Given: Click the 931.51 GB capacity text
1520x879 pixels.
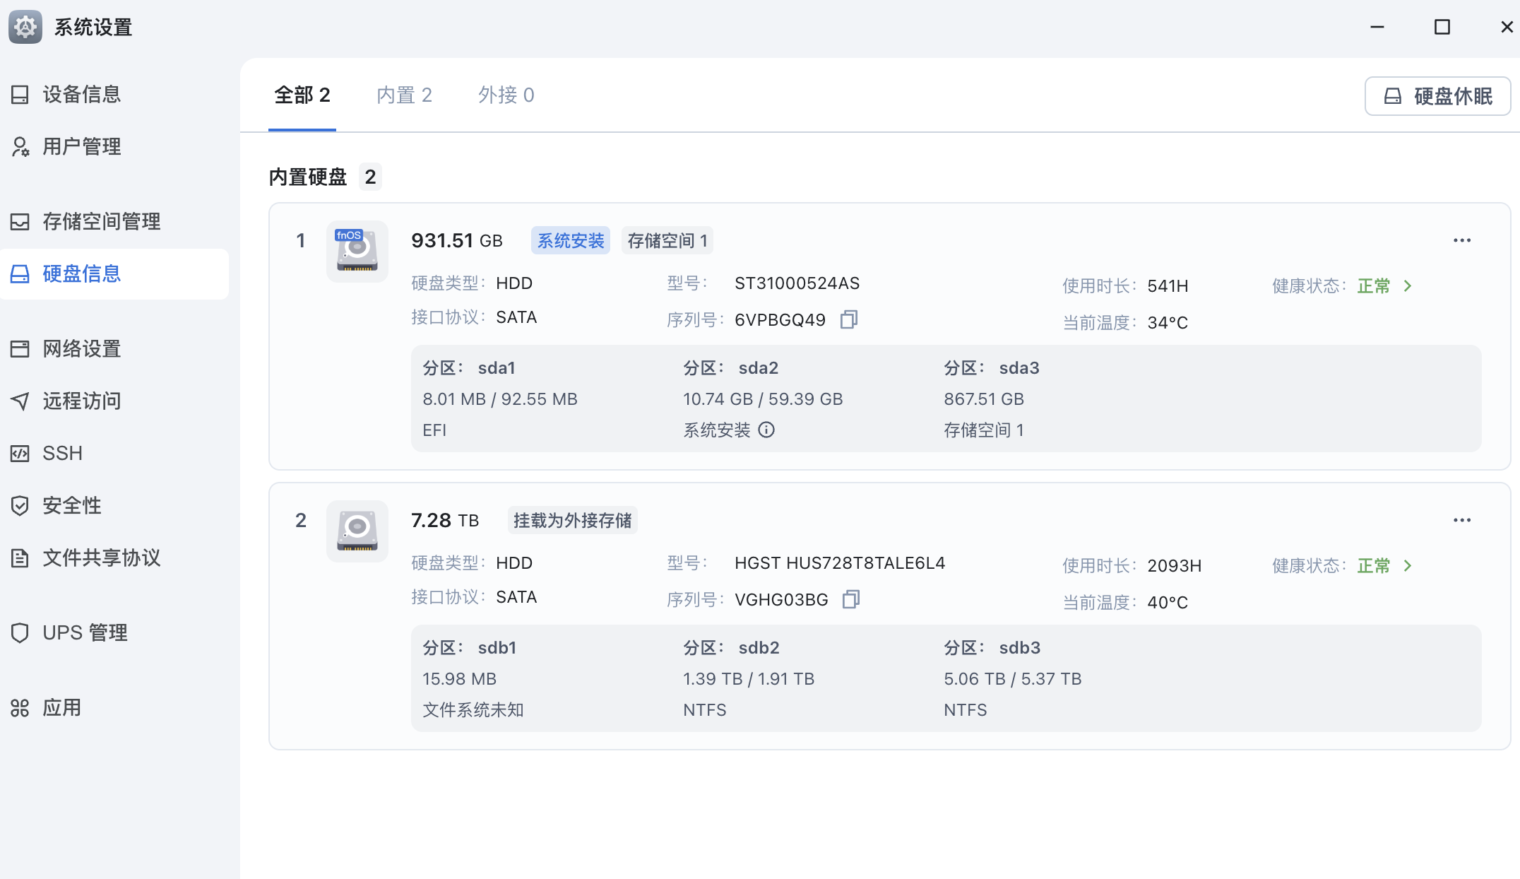Looking at the screenshot, I should tap(457, 240).
